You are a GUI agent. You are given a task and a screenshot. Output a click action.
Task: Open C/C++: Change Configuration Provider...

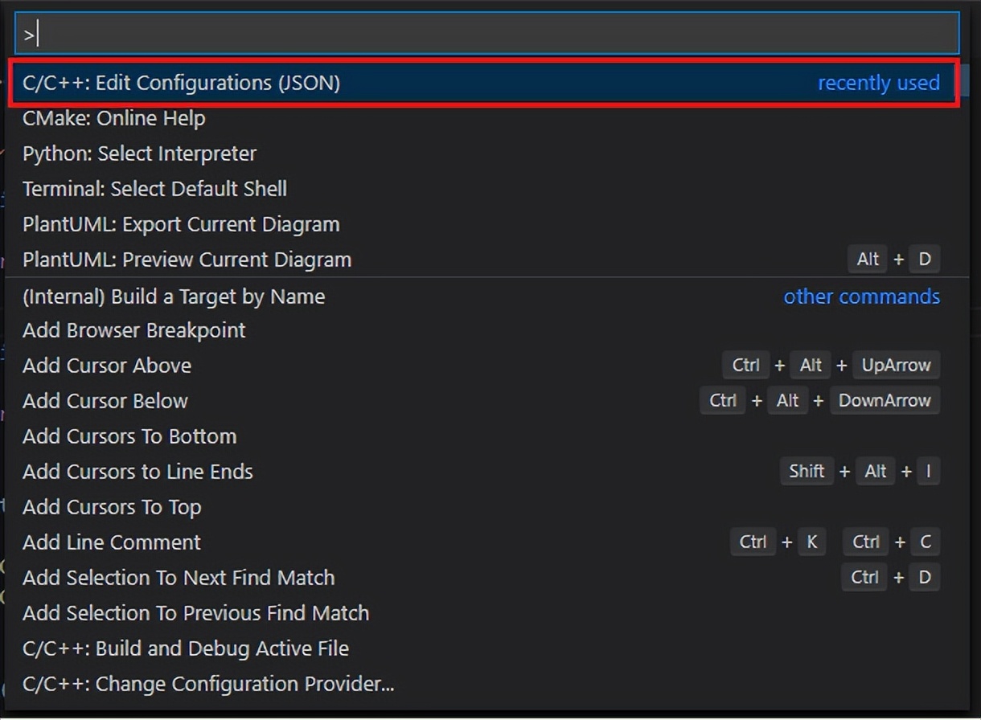pyautogui.click(x=208, y=684)
